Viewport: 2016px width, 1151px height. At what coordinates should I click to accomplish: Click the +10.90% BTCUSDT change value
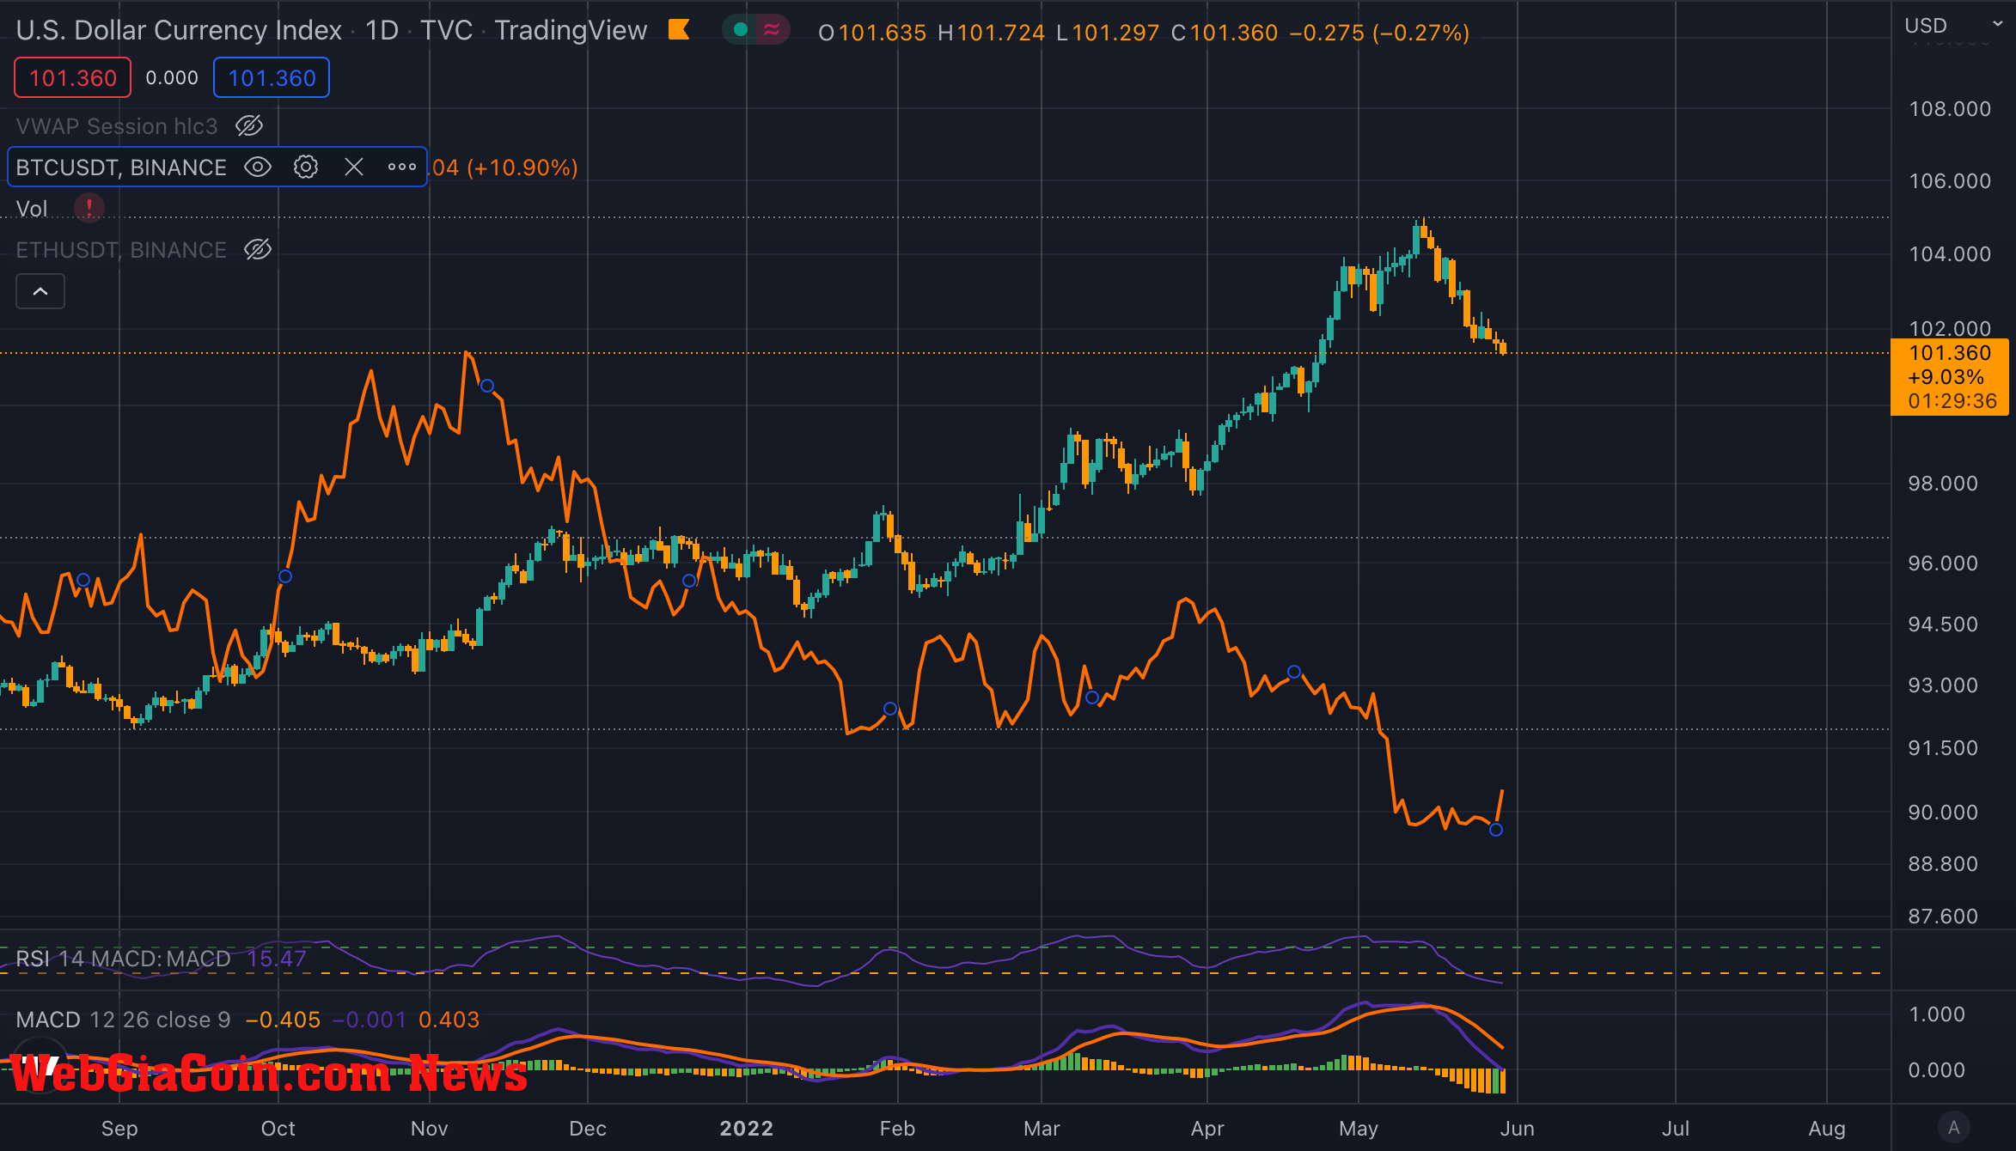point(522,167)
